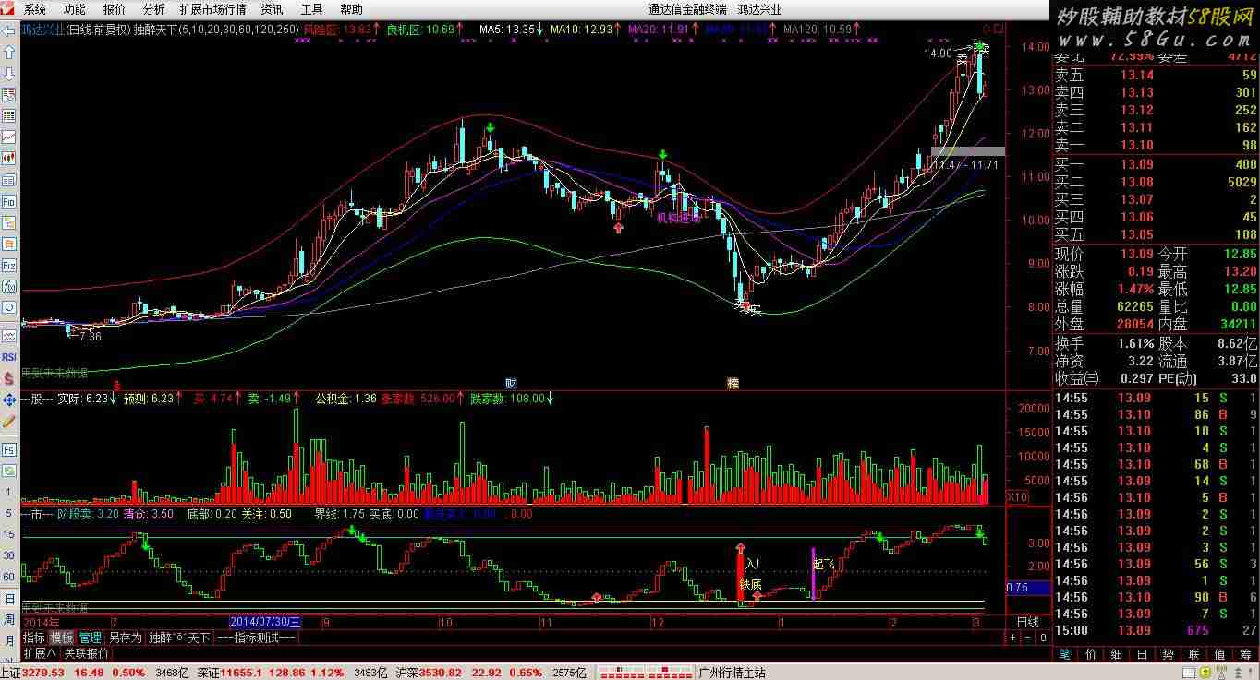Switch to 5 minute period
This screenshot has width=1260, height=680.
[x=8, y=513]
